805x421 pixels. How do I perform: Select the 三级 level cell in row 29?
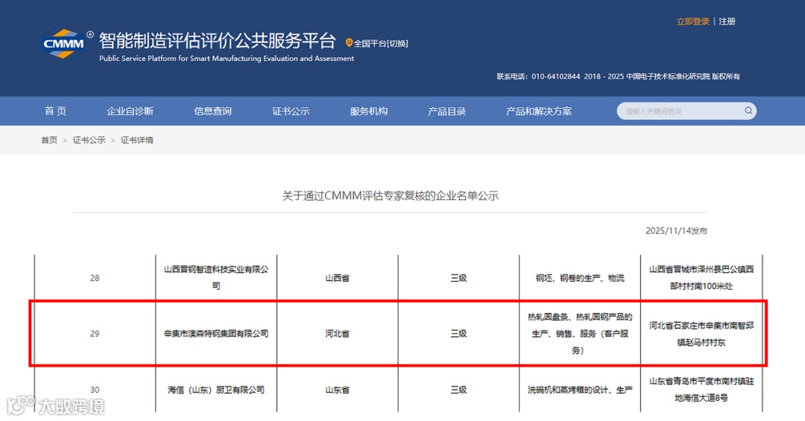click(x=458, y=334)
